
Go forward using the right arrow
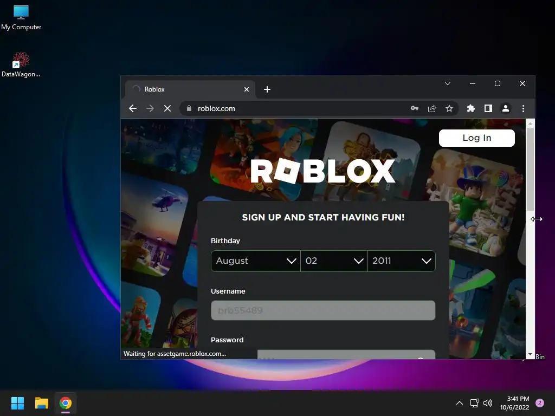(150, 108)
